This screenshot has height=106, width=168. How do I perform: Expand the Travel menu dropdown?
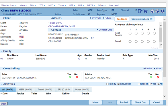pos(62,5)
